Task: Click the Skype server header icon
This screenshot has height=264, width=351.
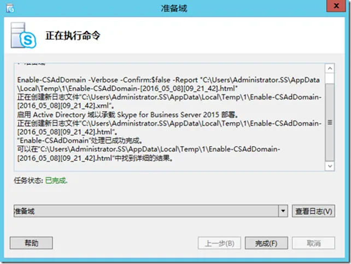Action: [24, 35]
